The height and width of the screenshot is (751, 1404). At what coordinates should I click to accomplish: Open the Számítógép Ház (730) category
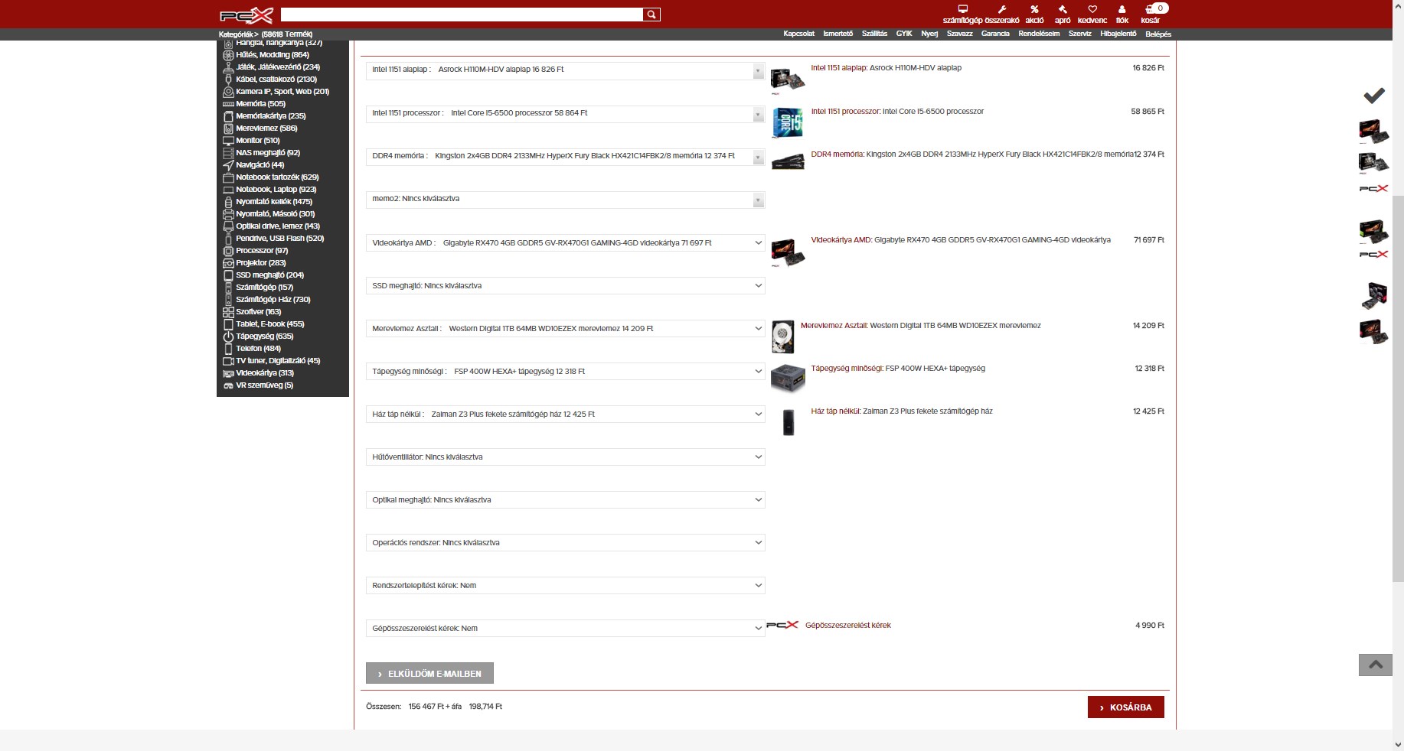tap(273, 300)
